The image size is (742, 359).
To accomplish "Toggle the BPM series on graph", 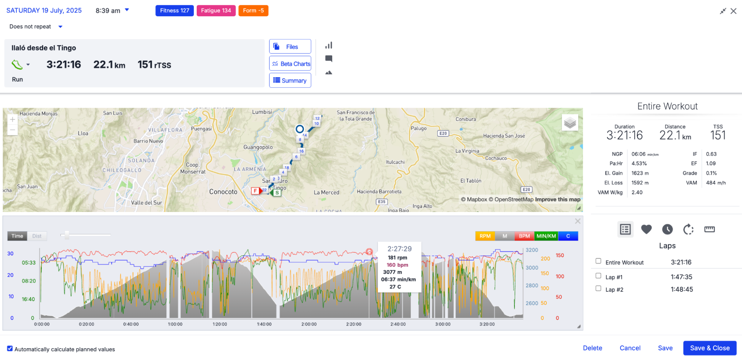I will (524, 236).
